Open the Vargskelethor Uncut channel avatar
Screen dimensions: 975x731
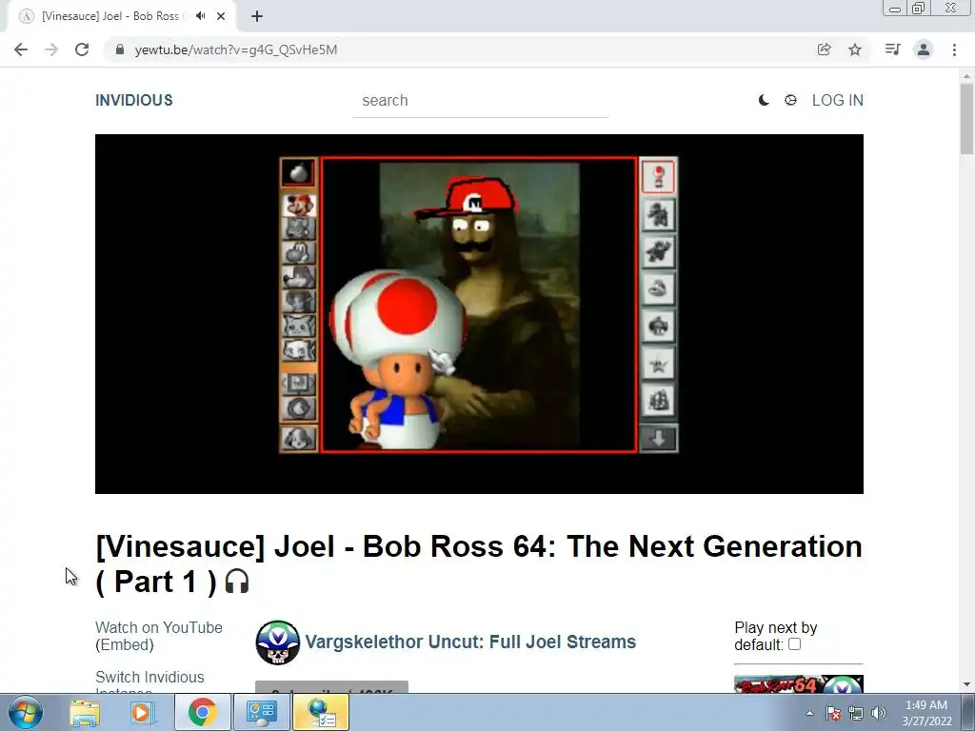point(277,642)
